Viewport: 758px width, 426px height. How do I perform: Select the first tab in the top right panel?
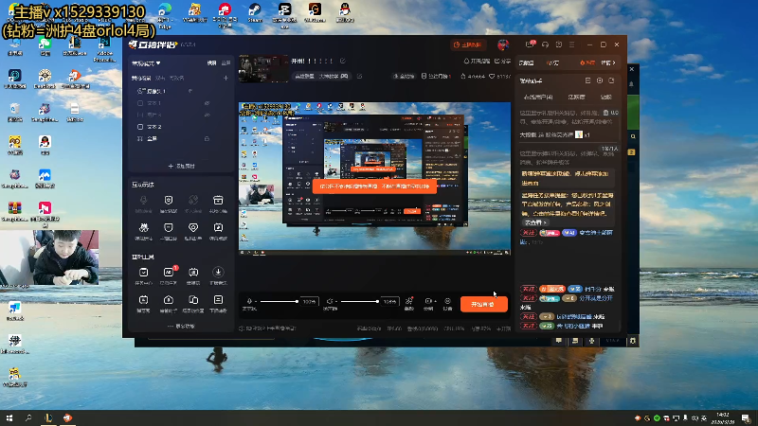coord(527,62)
